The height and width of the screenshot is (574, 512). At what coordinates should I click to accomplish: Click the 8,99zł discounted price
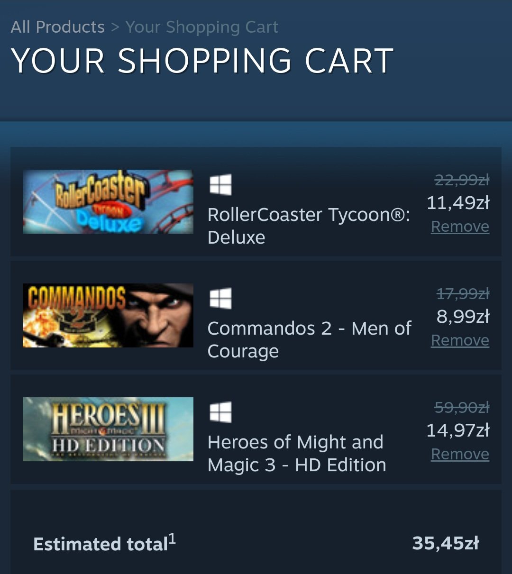click(x=463, y=317)
